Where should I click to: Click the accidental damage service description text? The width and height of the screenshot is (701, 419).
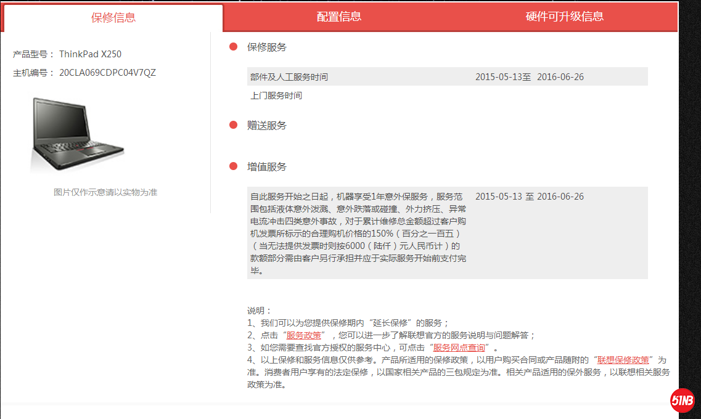(x=358, y=233)
